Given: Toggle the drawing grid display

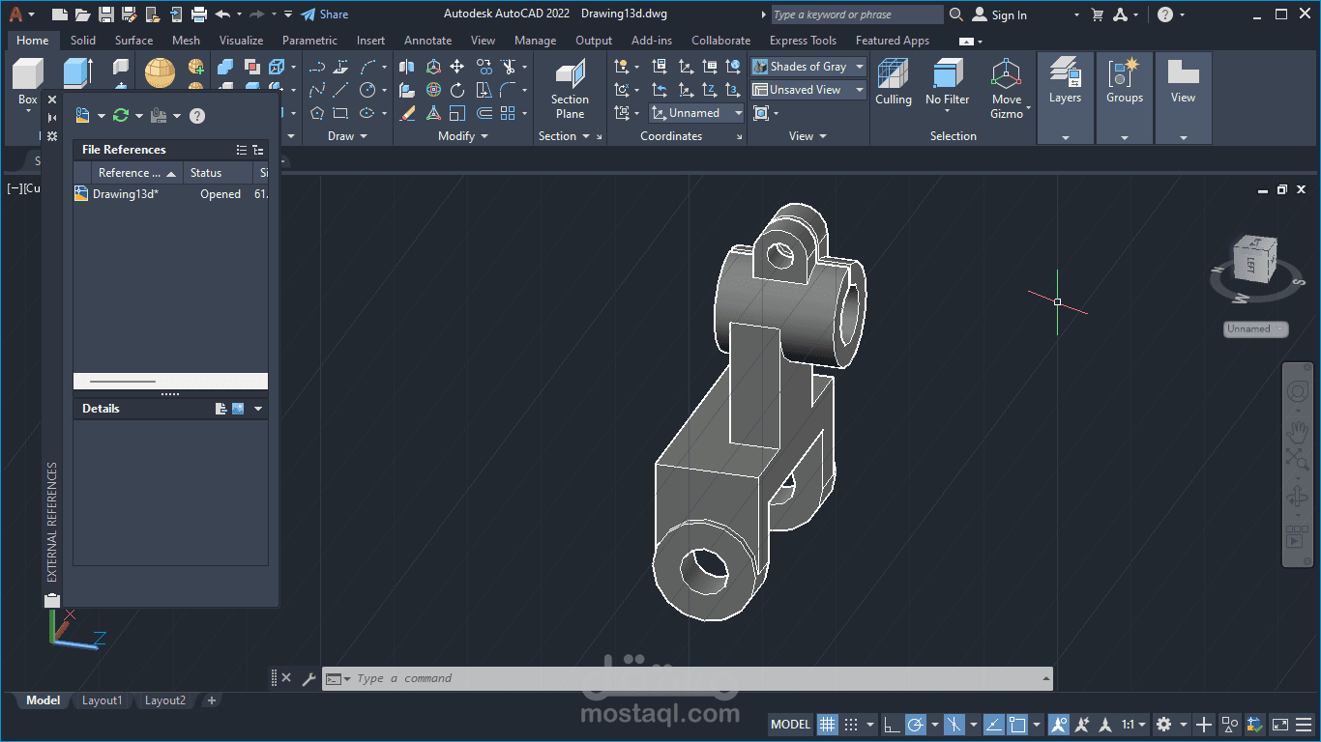Looking at the screenshot, I should coord(828,724).
